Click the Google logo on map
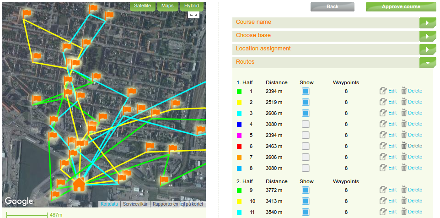 (19, 201)
